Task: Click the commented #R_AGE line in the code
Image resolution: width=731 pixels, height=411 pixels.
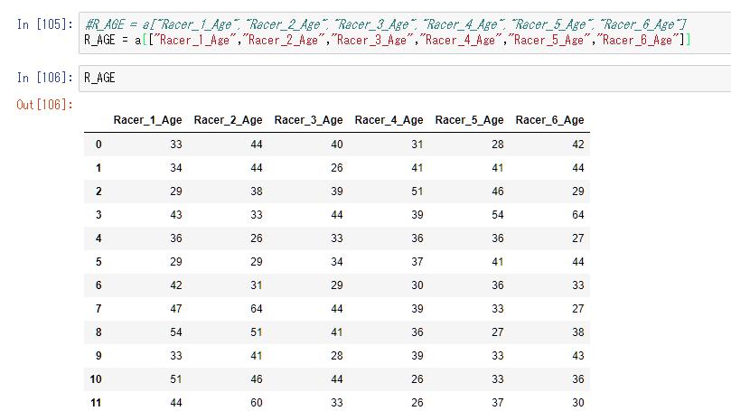Action: tap(385, 24)
